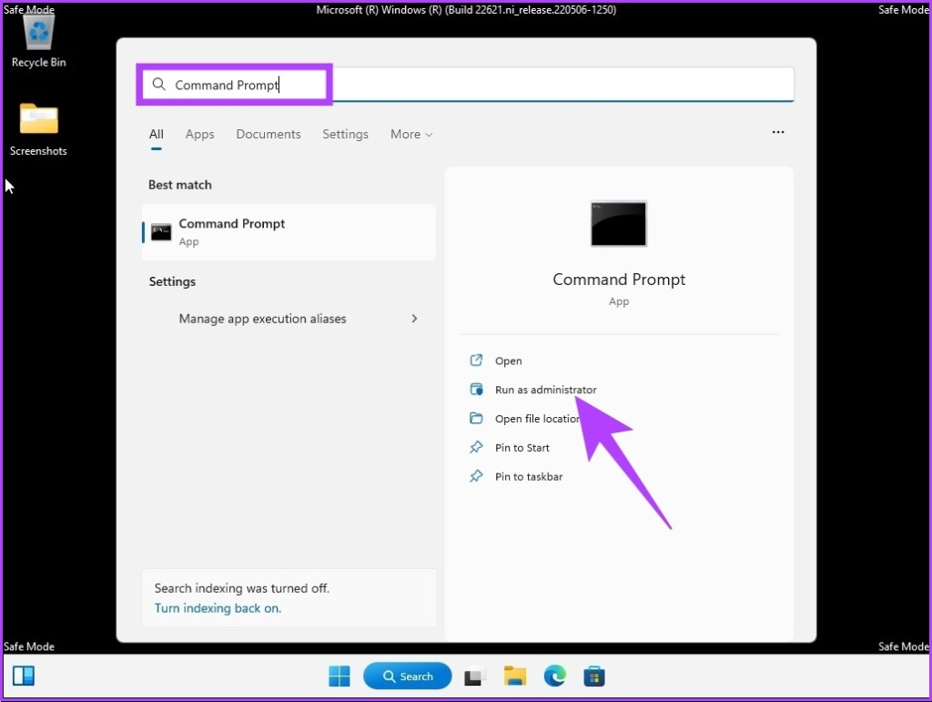Expand the More filter dropdown
Image resolution: width=932 pixels, height=702 pixels.
(x=411, y=135)
